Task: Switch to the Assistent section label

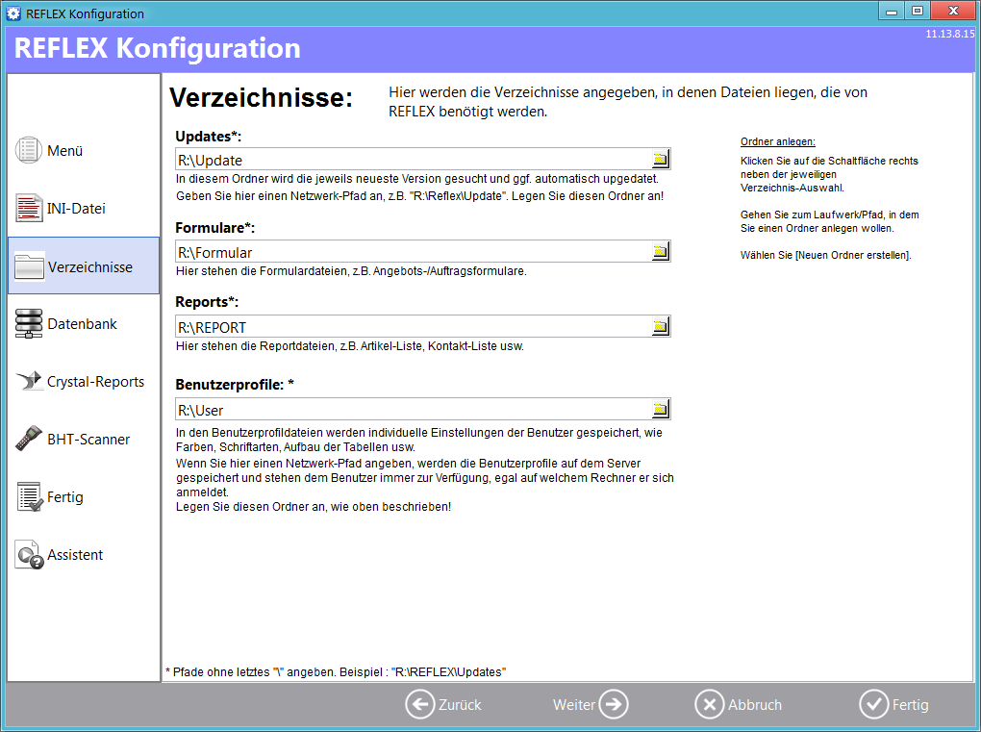Action: (75, 555)
